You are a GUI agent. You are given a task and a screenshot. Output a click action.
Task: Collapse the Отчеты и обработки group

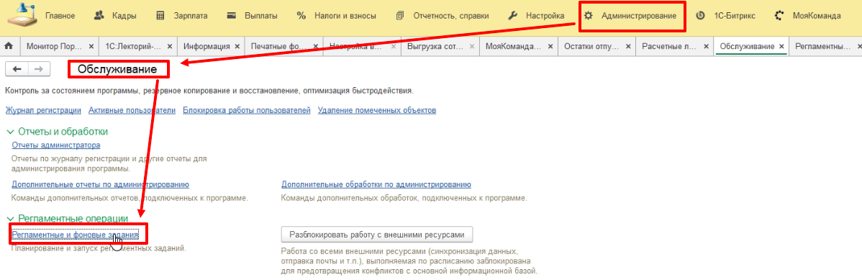[x=10, y=132]
